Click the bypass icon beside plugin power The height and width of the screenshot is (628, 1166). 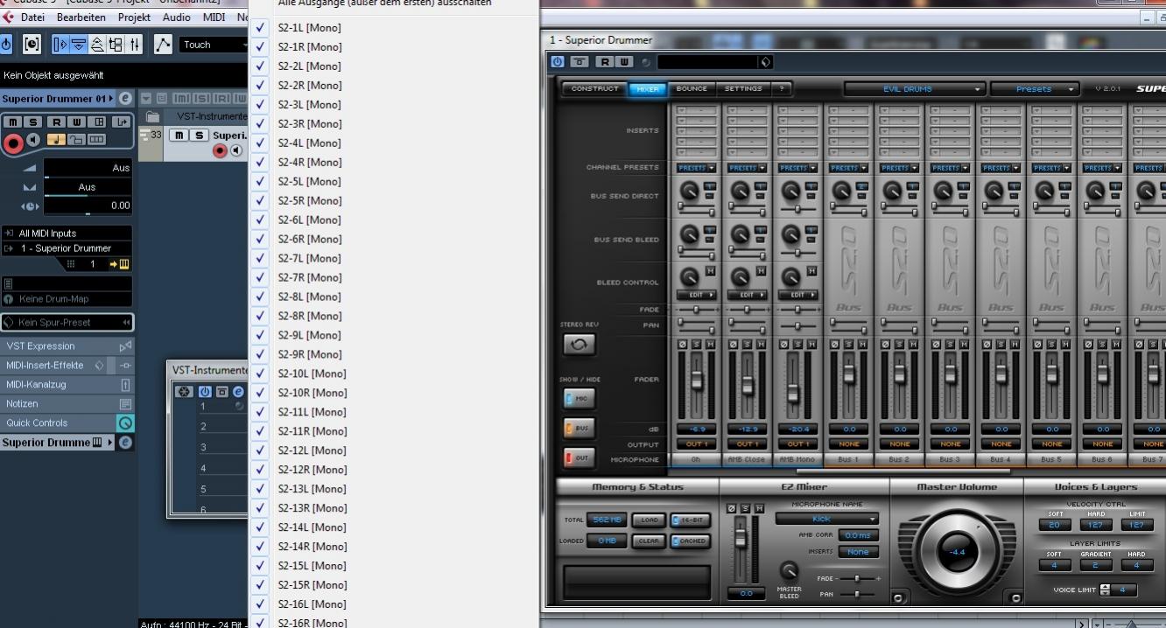coord(579,61)
